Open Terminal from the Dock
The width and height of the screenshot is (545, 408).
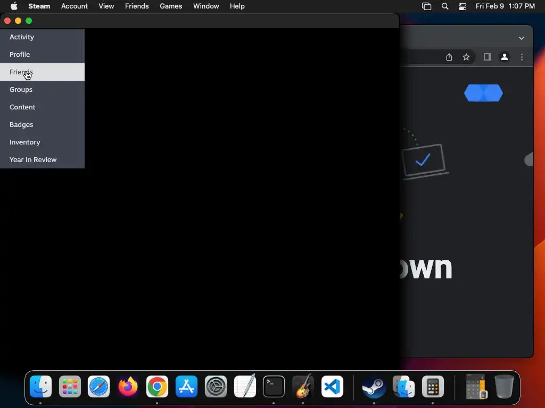[274, 387]
